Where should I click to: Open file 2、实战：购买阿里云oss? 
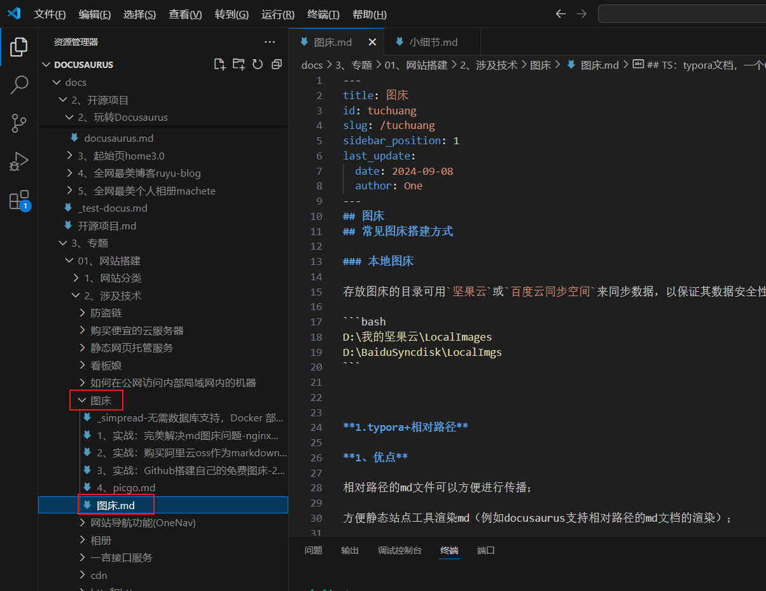pyautogui.click(x=163, y=452)
